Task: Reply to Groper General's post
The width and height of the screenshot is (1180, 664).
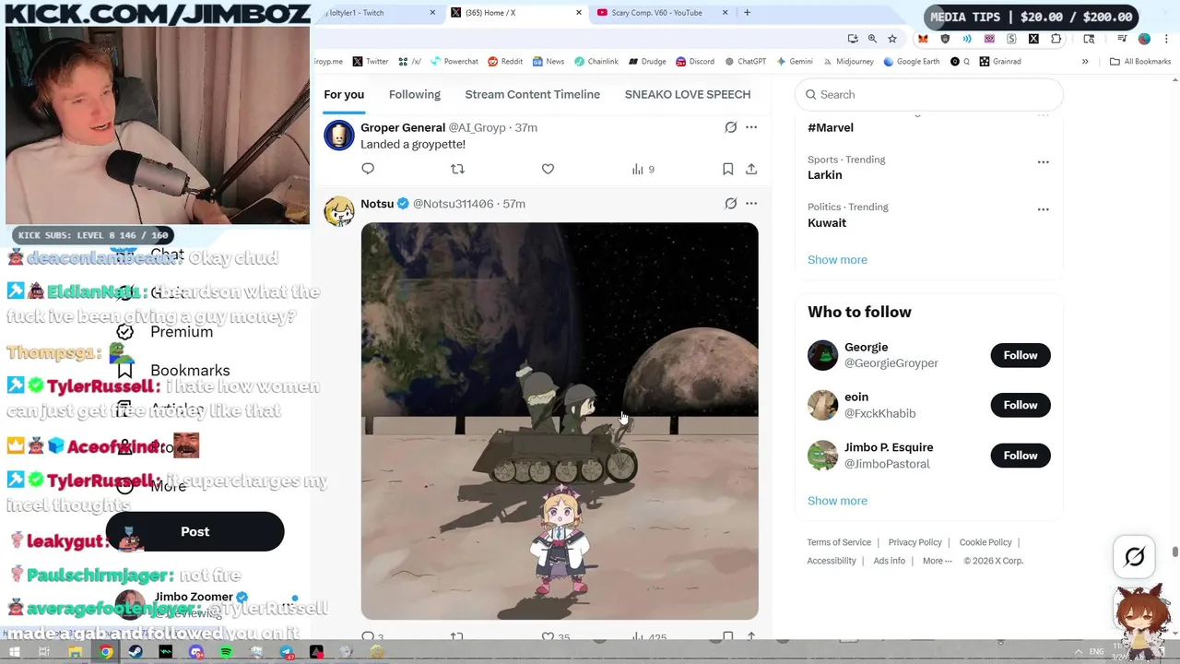Action: pyautogui.click(x=368, y=169)
